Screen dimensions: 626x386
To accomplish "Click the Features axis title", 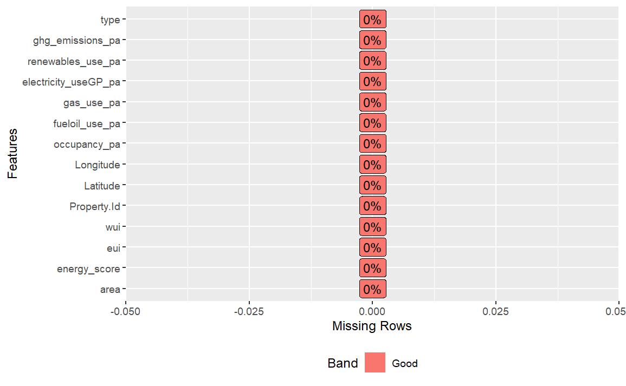I will [12, 154].
